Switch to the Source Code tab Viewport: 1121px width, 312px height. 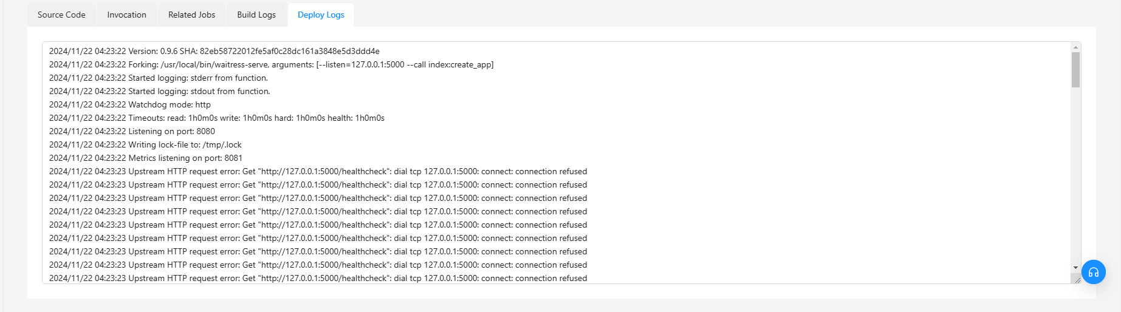(x=61, y=15)
